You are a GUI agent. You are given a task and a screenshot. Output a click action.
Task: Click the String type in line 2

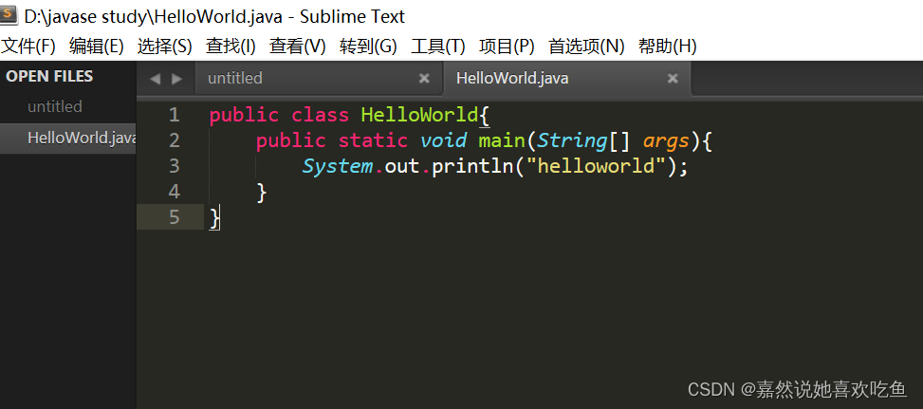click(x=572, y=141)
